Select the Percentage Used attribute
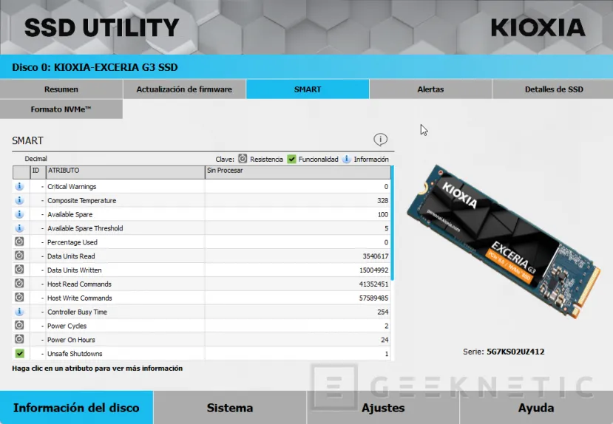This screenshot has width=613, height=424. pos(72,242)
